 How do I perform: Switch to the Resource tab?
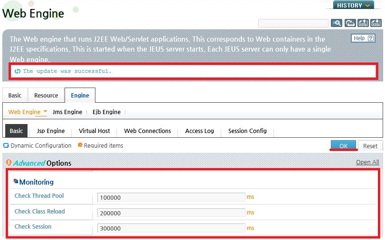46,95
